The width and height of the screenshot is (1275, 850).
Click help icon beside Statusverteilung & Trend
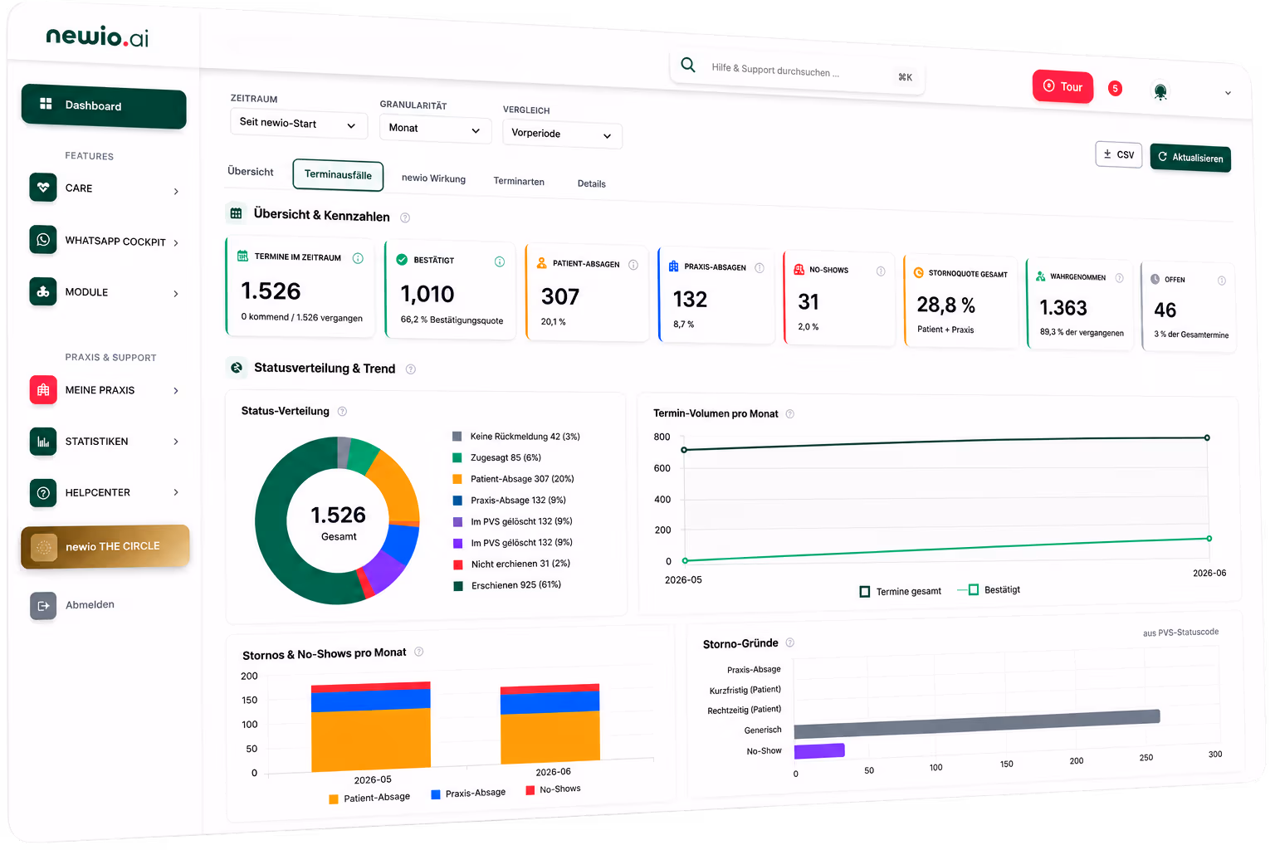point(410,369)
